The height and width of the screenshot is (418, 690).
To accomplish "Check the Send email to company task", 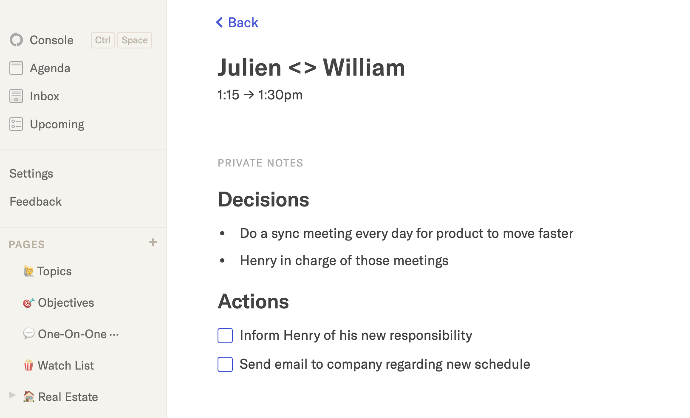I will click(225, 364).
